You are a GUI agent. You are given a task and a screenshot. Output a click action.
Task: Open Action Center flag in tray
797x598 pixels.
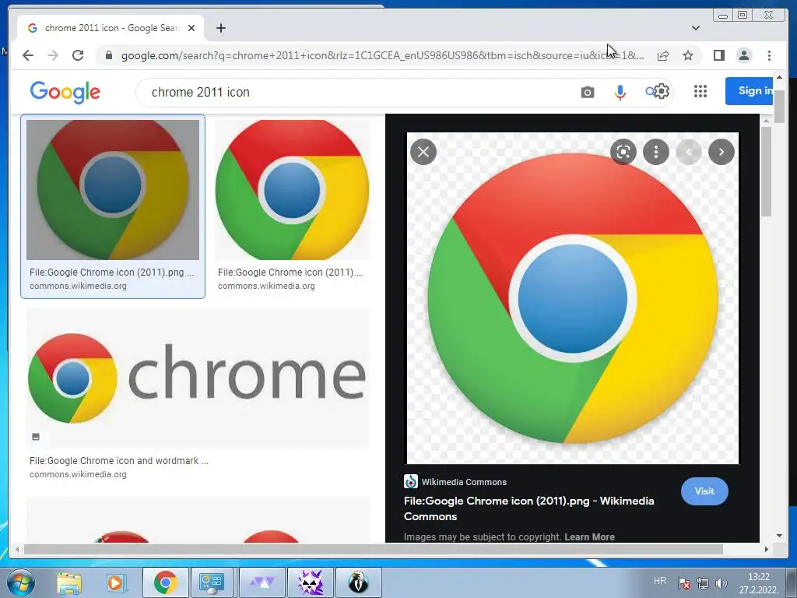pos(684,582)
